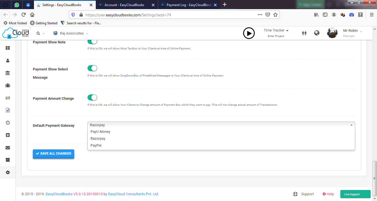Open the Live Support chat button
Screen dimensions: 377x201
click(x=355, y=194)
